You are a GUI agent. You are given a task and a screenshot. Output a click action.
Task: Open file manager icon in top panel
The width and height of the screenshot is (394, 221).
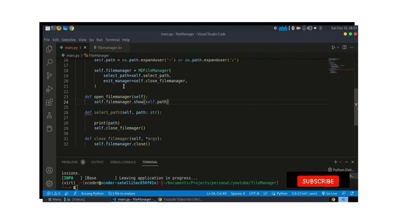47,28
